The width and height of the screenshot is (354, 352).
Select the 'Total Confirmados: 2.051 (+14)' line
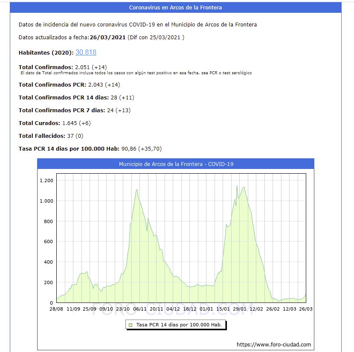63,67
